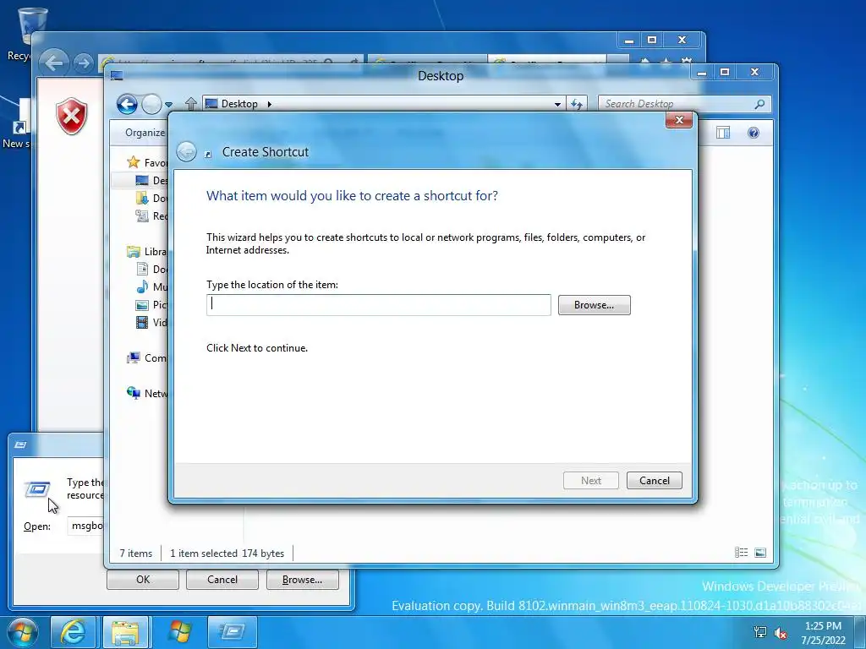Open File Explorer from taskbar
Viewport: 866px width, 649px height.
(125, 632)
